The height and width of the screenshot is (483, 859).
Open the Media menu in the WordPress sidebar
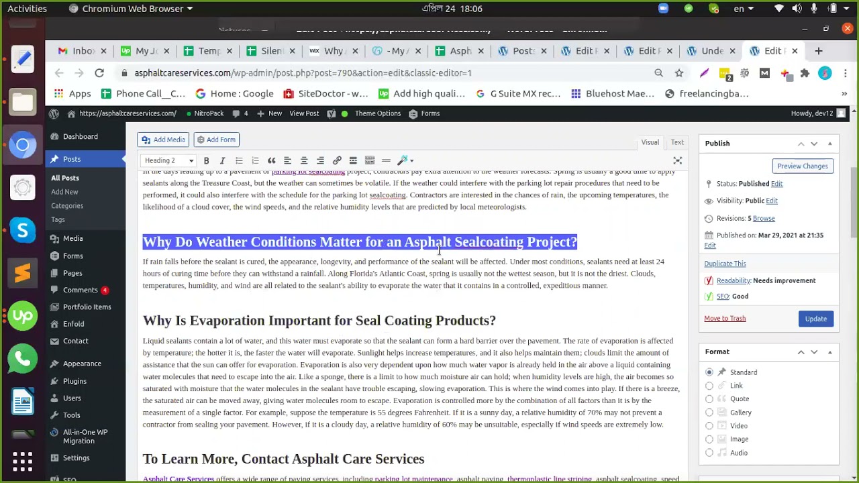pyautogui.click(x=73, y=238)
